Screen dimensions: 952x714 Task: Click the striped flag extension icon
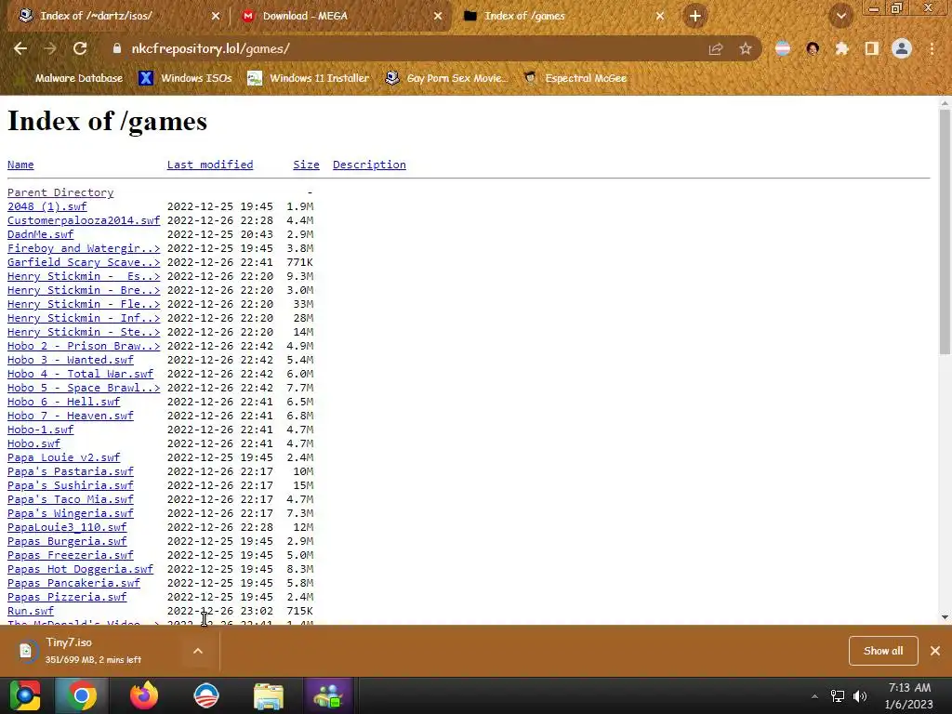(x=783, y=48)
